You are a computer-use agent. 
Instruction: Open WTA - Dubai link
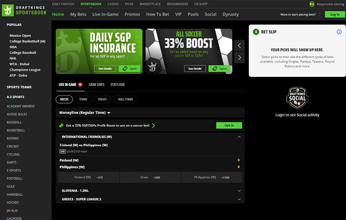tap(19, 64)
